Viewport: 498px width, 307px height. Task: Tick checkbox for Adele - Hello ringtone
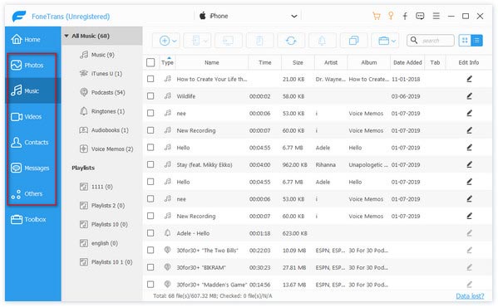[150, 233]
